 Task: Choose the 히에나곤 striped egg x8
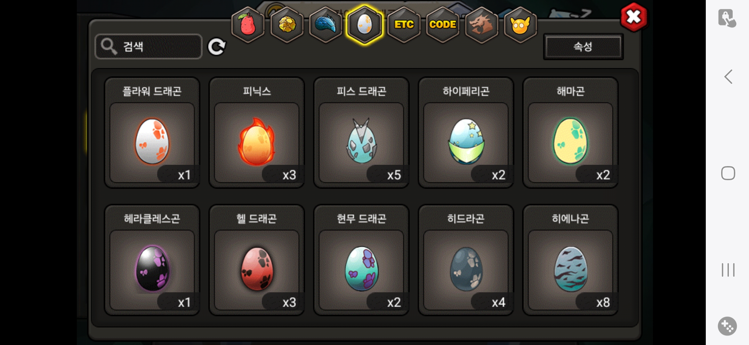click(570, 260)
